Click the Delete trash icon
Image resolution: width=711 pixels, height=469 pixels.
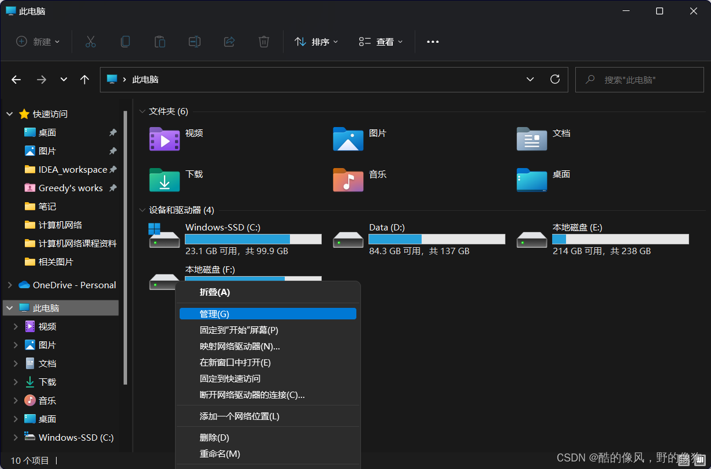(263, 42)
